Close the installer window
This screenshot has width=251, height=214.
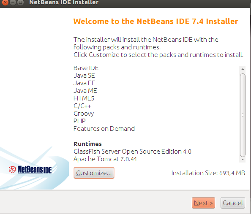tap(5, 3)
